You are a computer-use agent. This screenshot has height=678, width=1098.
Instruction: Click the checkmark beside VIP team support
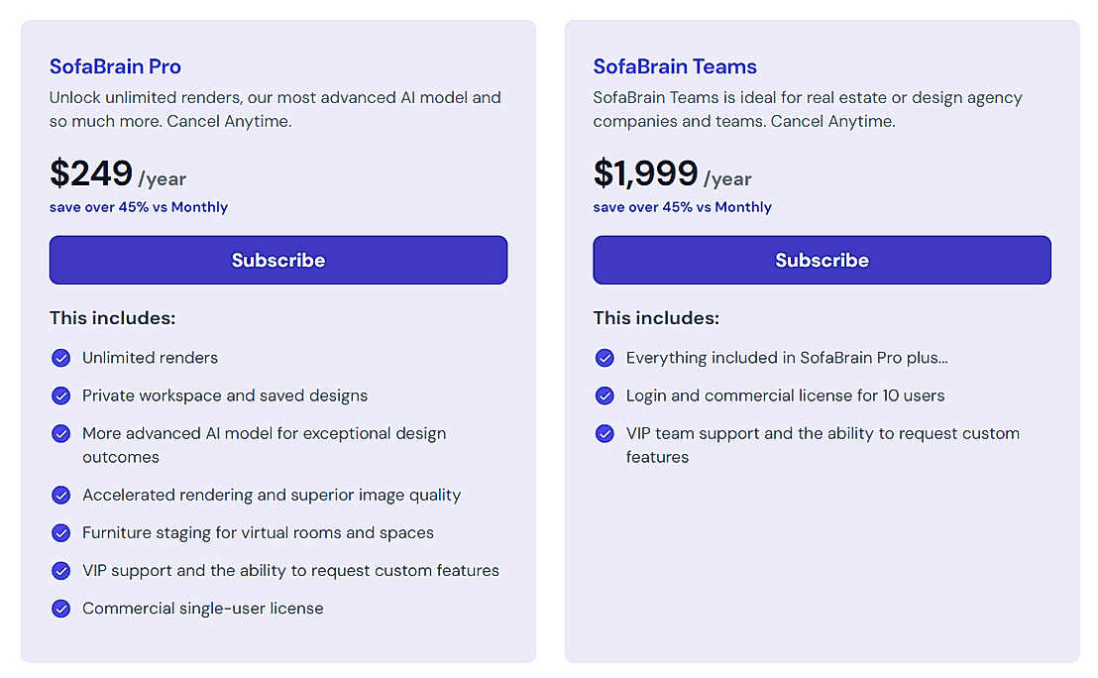point(604,433)
